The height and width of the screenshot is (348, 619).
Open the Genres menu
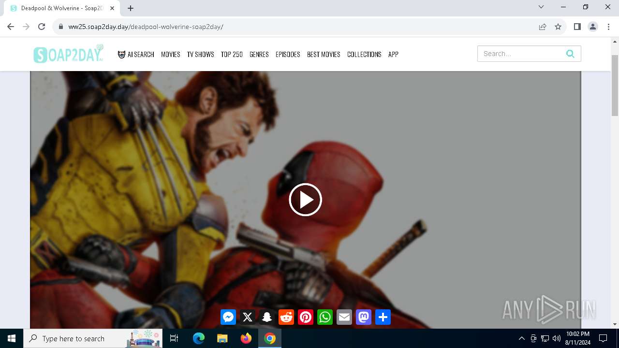(x=259, y=54)
